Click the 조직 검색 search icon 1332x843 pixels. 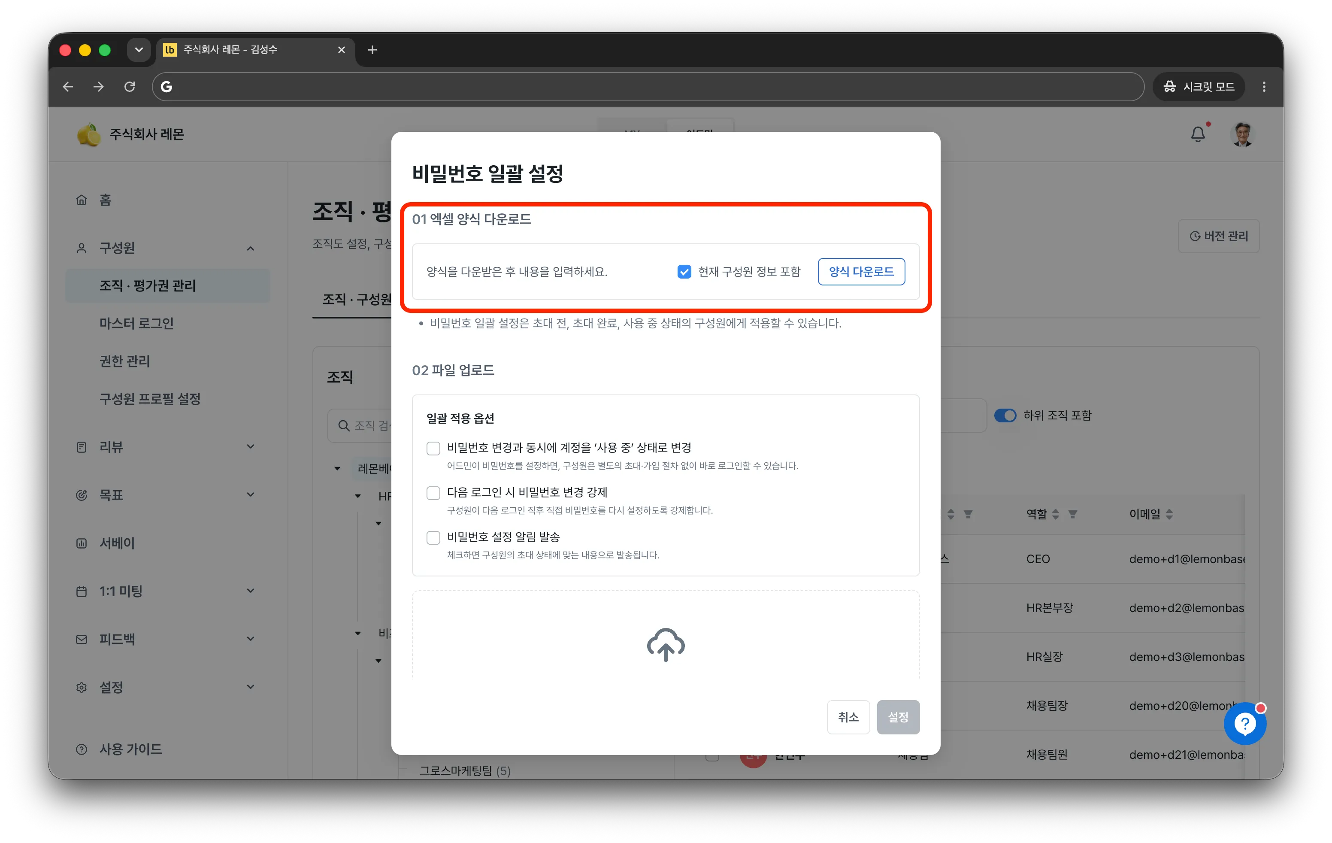343,425
